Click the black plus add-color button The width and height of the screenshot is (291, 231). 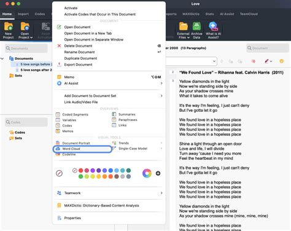click(158, 173)
